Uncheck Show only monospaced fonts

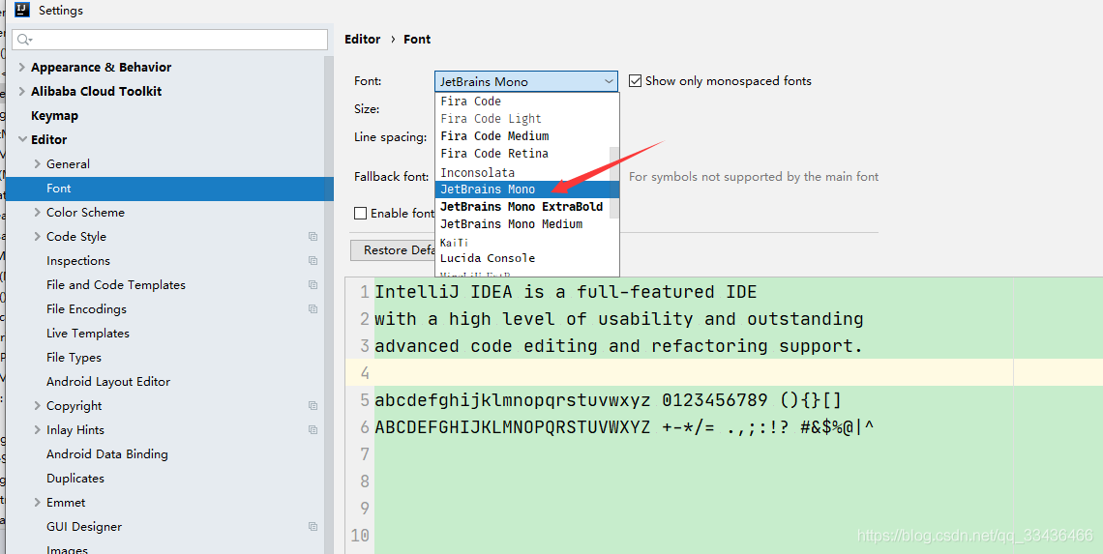(636, 81)
